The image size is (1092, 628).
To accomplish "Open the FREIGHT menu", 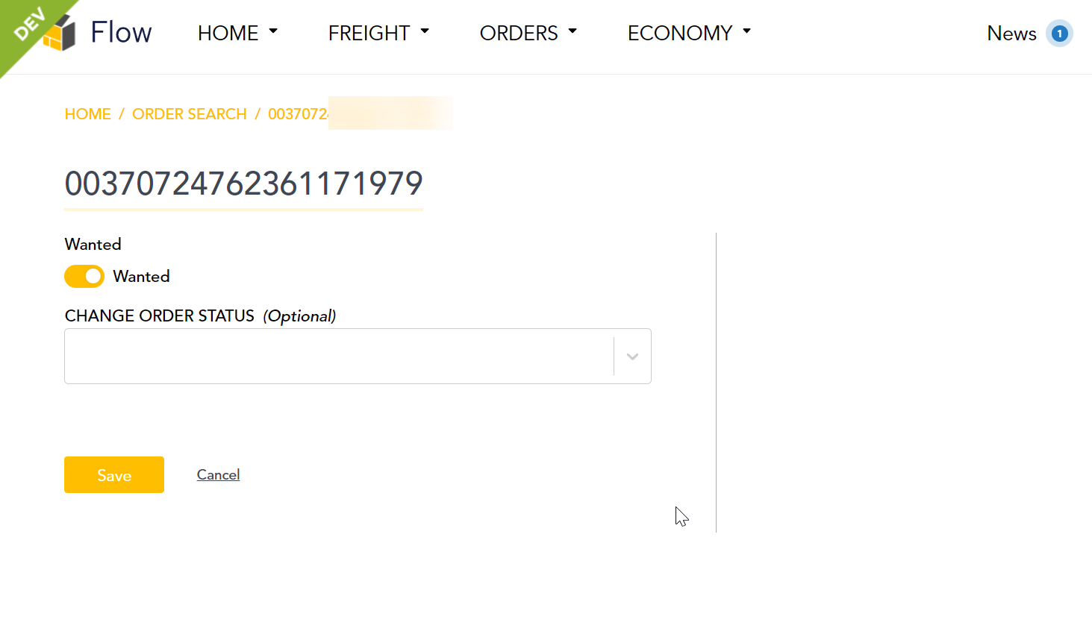I will click(x=378, y=33).
